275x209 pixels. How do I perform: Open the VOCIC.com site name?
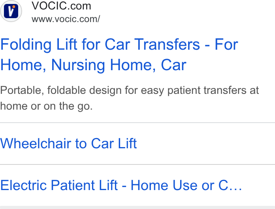[61, 6]
